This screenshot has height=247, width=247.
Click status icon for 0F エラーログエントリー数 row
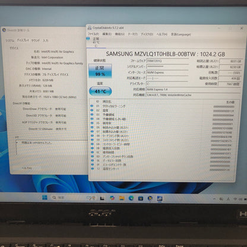pyautogui.click(x=93, y=164)
